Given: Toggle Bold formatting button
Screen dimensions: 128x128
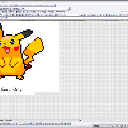Looking at the screenshot, I should [7, 15].
